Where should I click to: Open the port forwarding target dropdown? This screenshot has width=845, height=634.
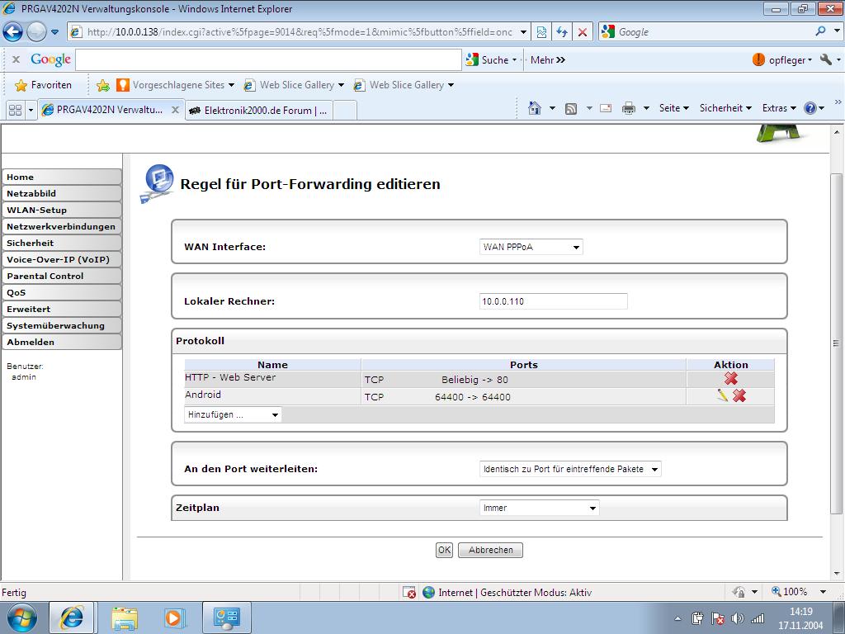[x=570, y=469]
